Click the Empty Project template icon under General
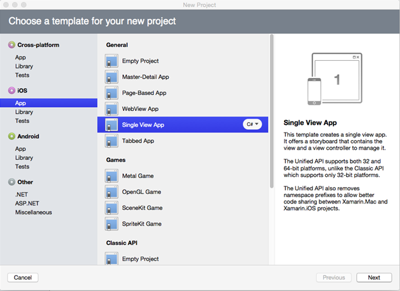 click(x=112, y=61)
